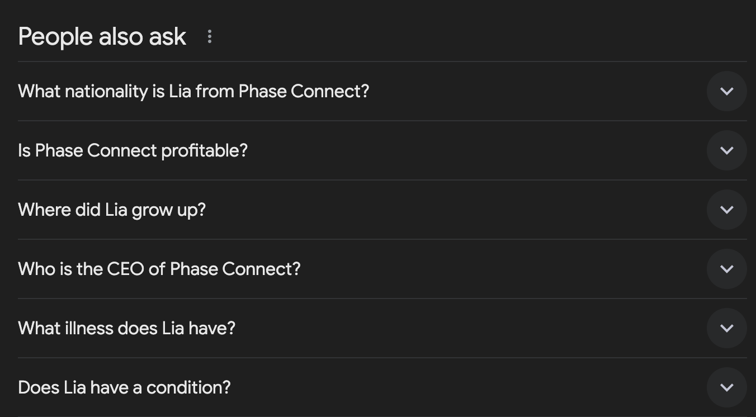The image size is (756, 417).
Task: Click the 'Where did Lia grow up?' text
Action: pos(112,210)
